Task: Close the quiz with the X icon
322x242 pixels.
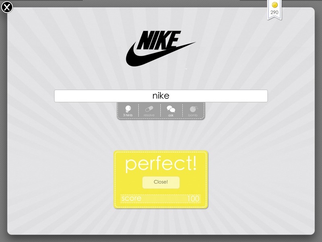Action: tap(7, 7)
